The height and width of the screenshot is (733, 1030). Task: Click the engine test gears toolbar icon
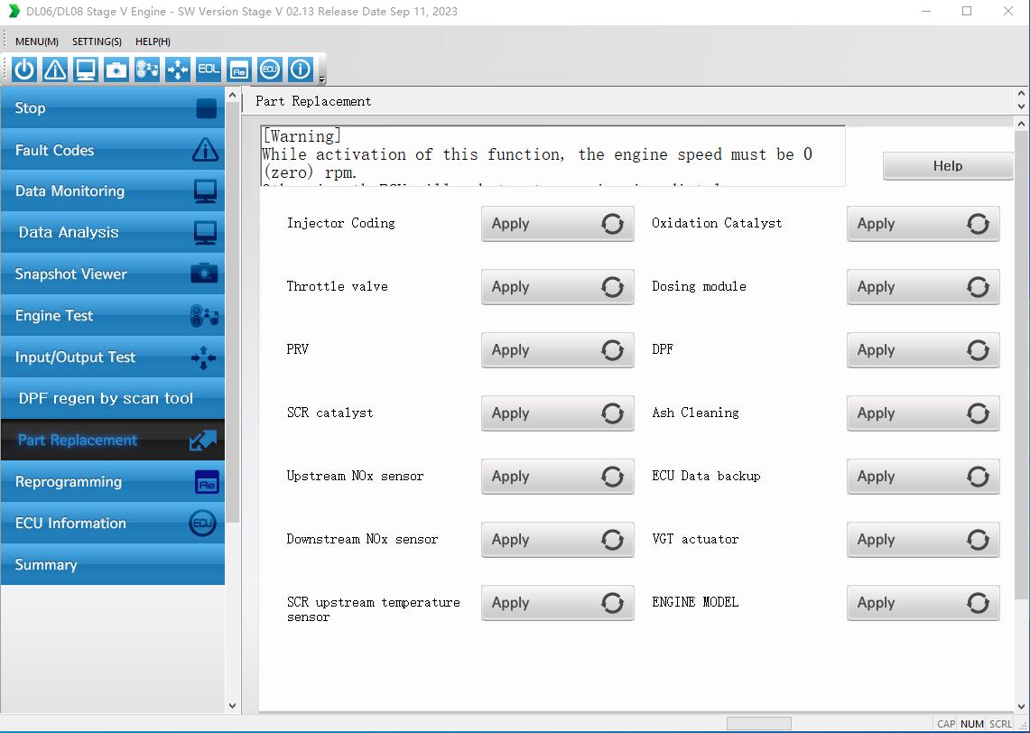coord(147,69)
